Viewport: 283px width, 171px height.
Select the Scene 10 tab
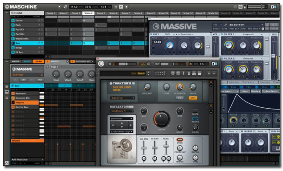tap(163, 13)
